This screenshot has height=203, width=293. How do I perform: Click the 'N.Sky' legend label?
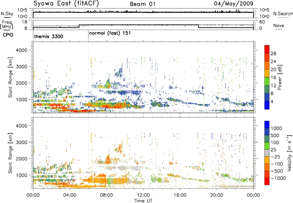click(x=7, y=14)
